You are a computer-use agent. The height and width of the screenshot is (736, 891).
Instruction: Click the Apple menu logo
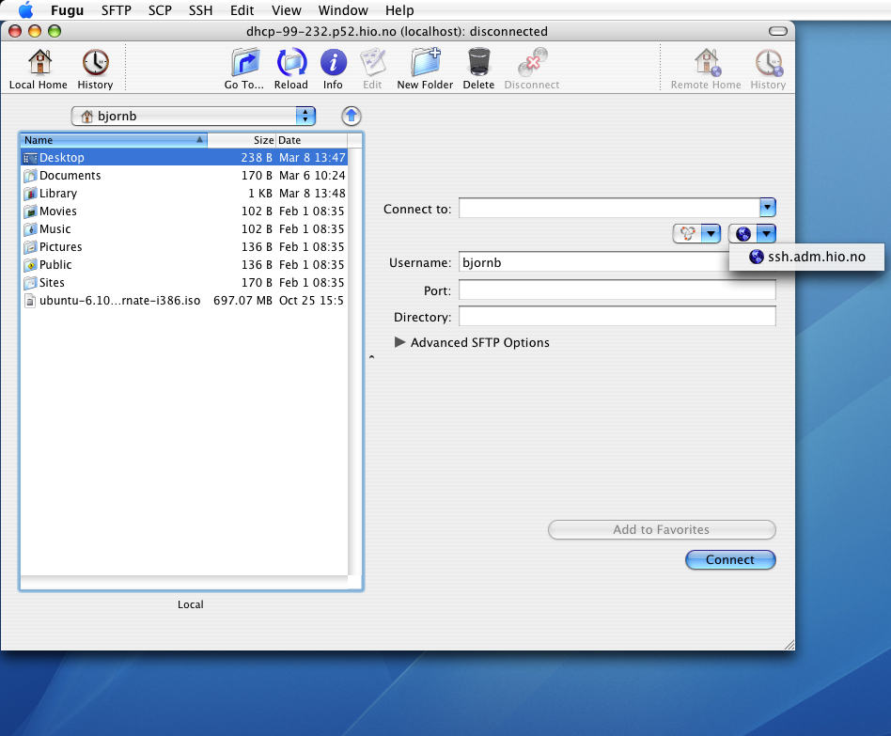26,10
